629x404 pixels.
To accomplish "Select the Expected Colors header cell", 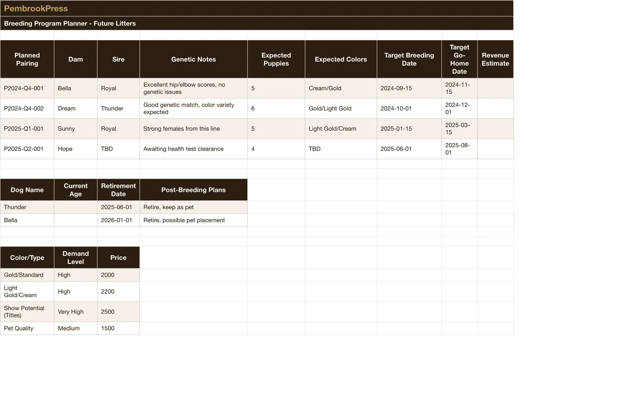I will tap(341, 59).
